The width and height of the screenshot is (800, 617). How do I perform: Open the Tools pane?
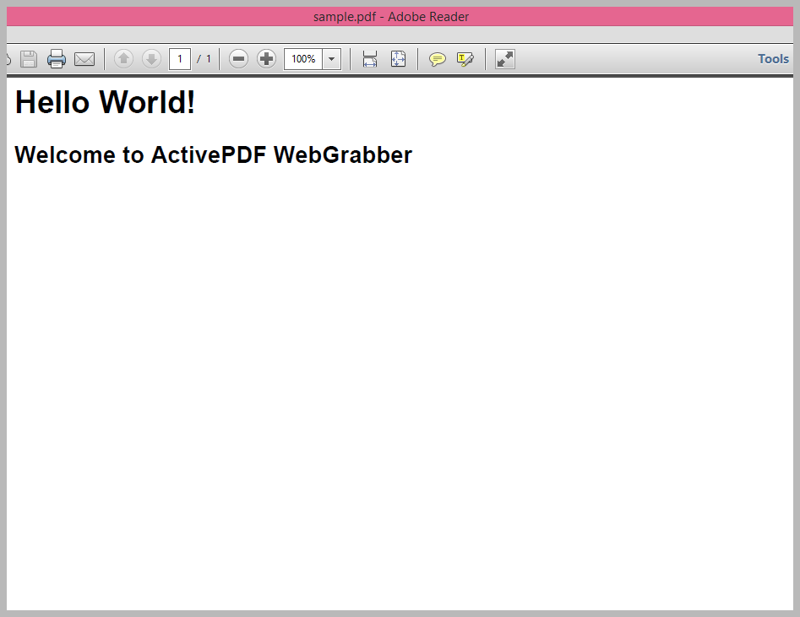pos(773,59)
